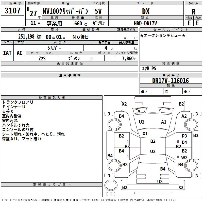Select chassis number DR17V-116016

171,80
